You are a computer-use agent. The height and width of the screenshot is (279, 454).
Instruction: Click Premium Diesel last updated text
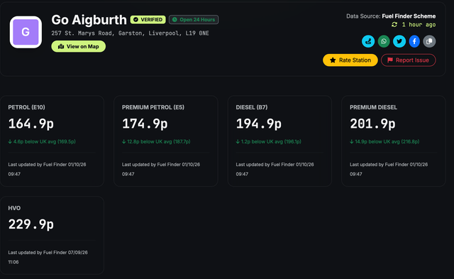(389, 169)
